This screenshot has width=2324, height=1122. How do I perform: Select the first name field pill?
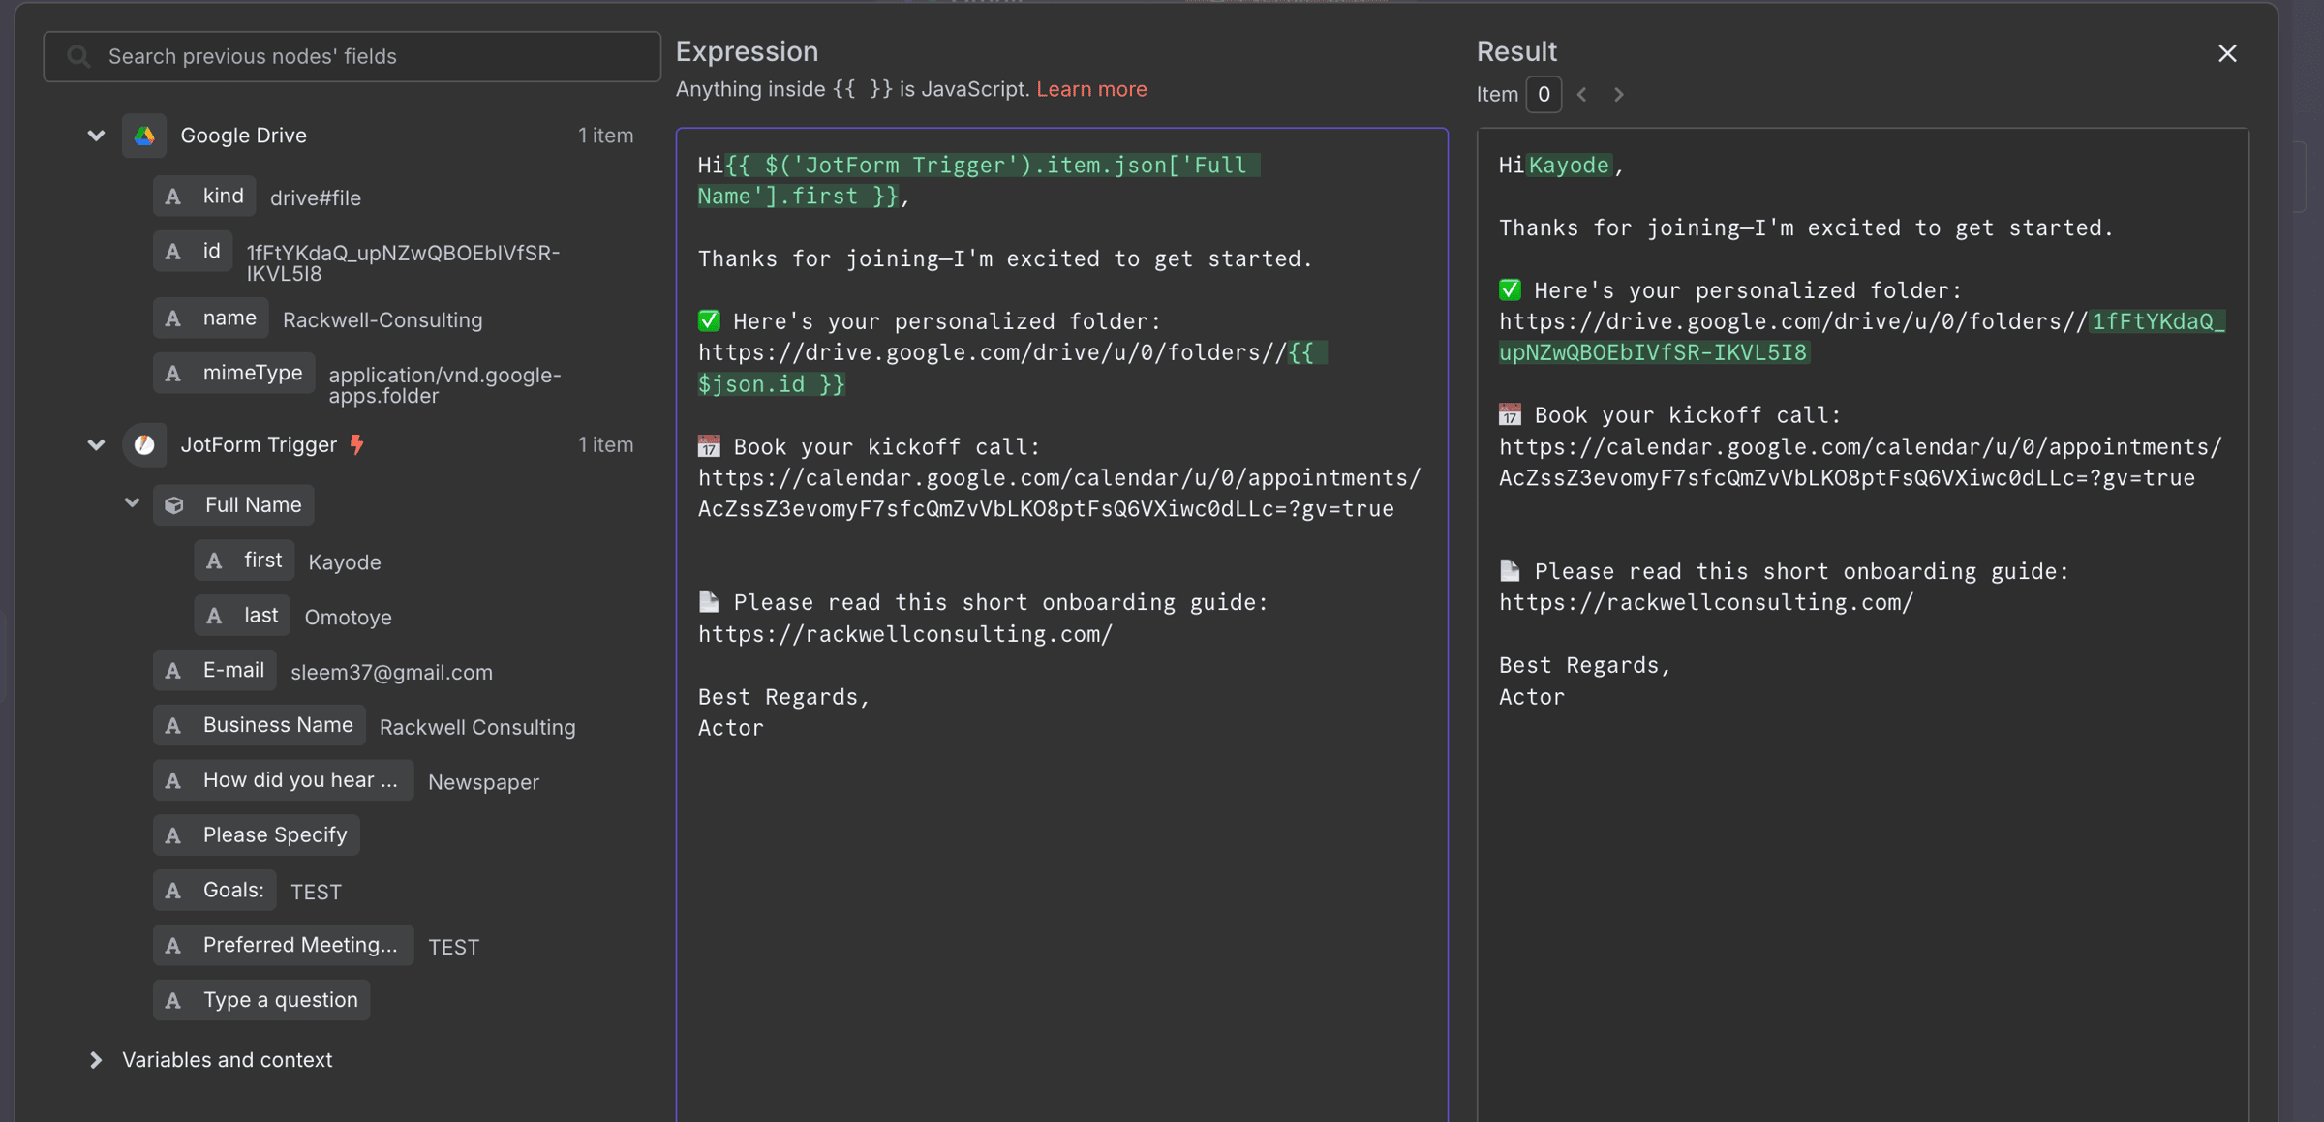click(x=244, y=561)
